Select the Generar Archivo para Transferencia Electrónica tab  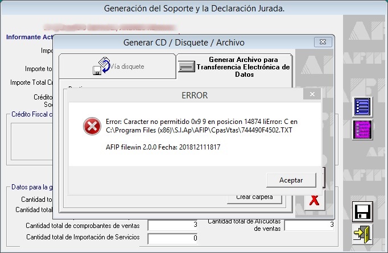tap(234, 67)
